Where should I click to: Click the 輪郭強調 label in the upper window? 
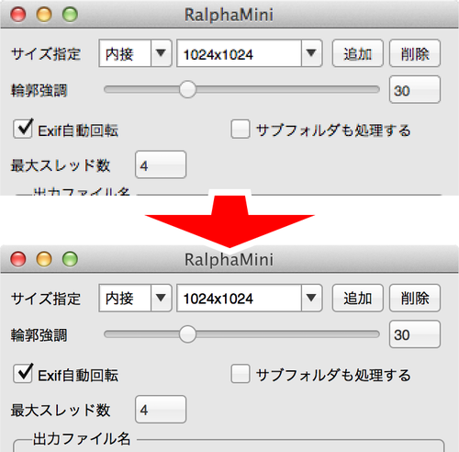tap(39, 90)
